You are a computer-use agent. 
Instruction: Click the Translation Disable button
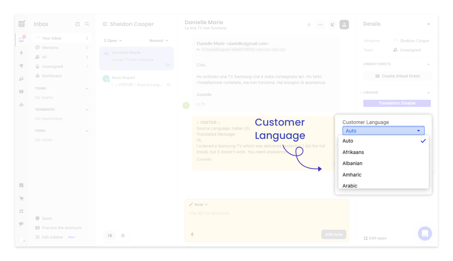coord(397,103)
